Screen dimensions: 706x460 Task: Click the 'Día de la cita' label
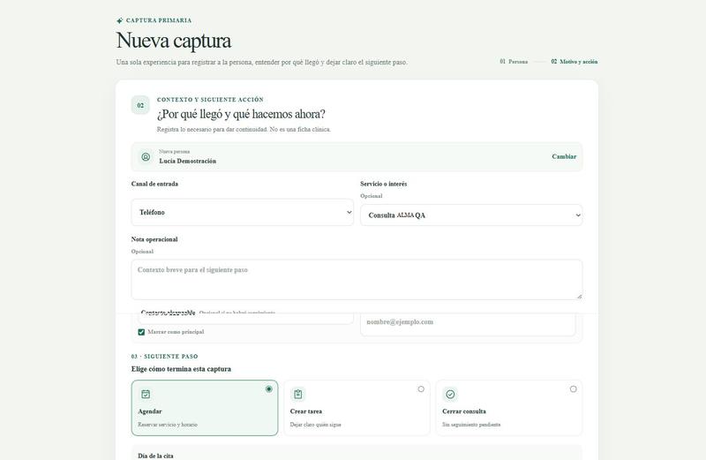tap(155, 456)
